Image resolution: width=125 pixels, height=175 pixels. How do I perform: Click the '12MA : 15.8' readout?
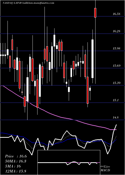pos(16,171)
